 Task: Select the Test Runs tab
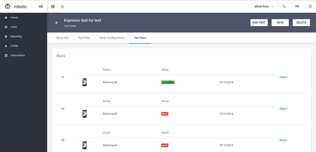tap(140, 38)
